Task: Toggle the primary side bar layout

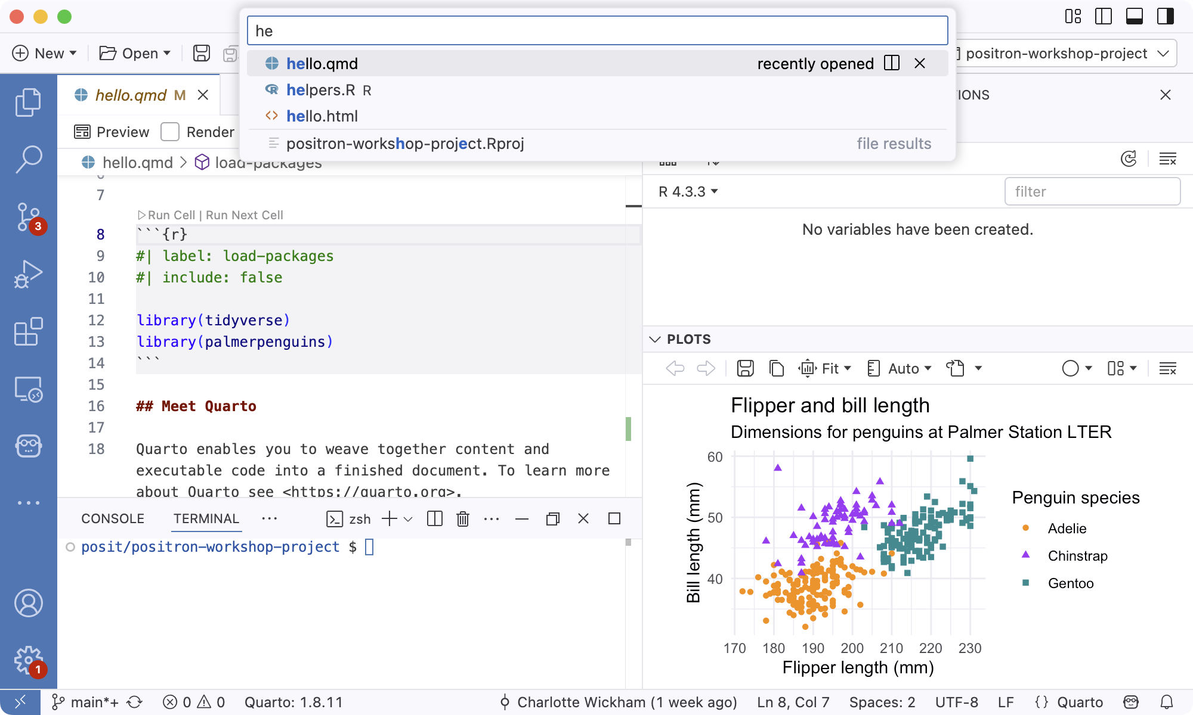Action: [x=1104, y=16]
